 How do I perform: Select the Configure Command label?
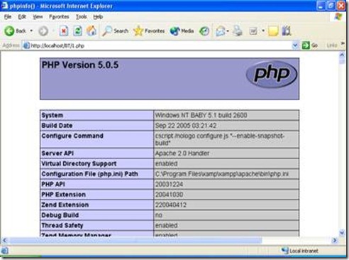coord(72,136)
